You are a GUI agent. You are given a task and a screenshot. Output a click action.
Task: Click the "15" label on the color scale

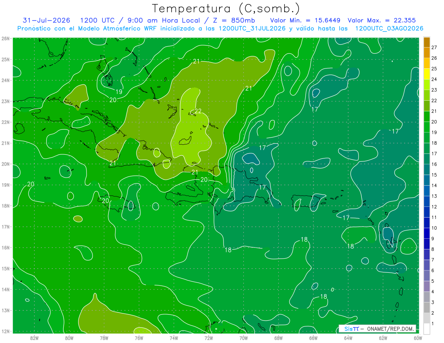pyautogui.click(x=434, y=175)
